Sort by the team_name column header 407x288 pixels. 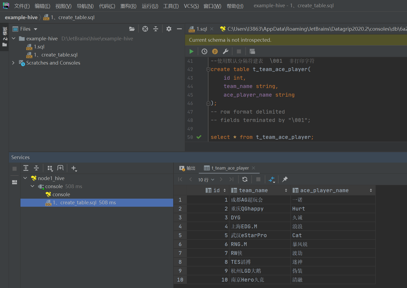coord(260,190)
